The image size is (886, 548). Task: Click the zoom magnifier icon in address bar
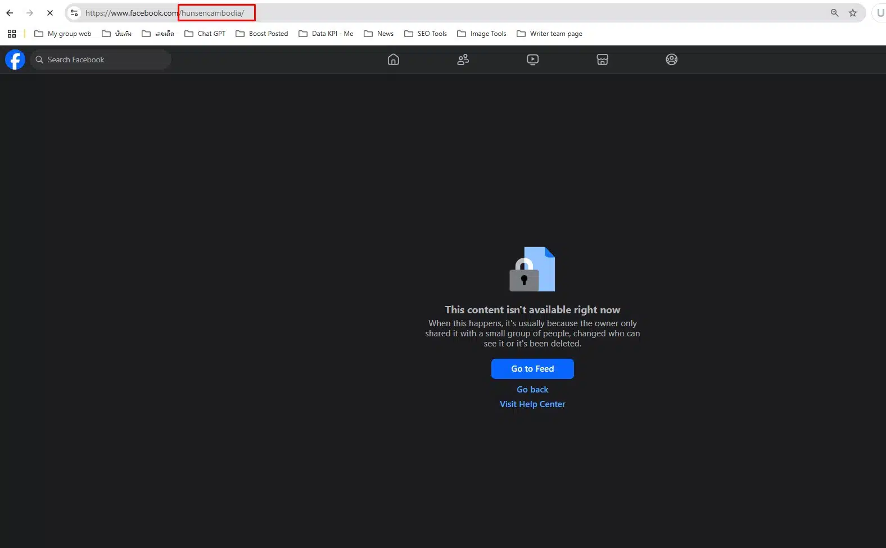(x=835, y=13)
